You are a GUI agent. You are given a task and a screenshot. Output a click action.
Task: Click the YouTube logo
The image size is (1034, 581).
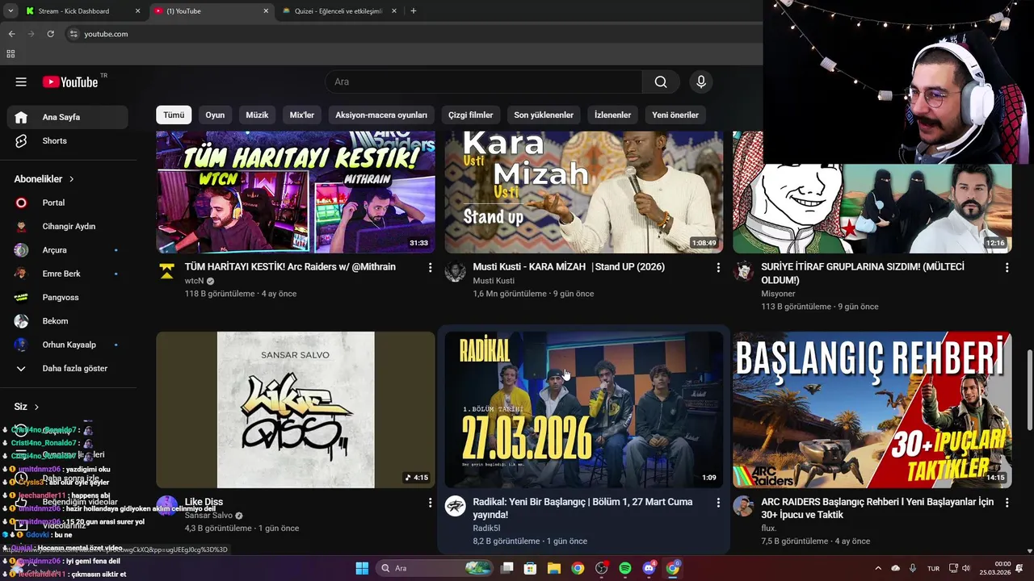click(70, 82)
